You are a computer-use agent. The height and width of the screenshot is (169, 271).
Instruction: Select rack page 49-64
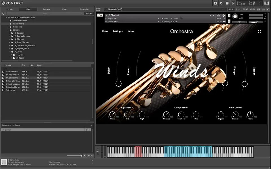tap(252, 9)
